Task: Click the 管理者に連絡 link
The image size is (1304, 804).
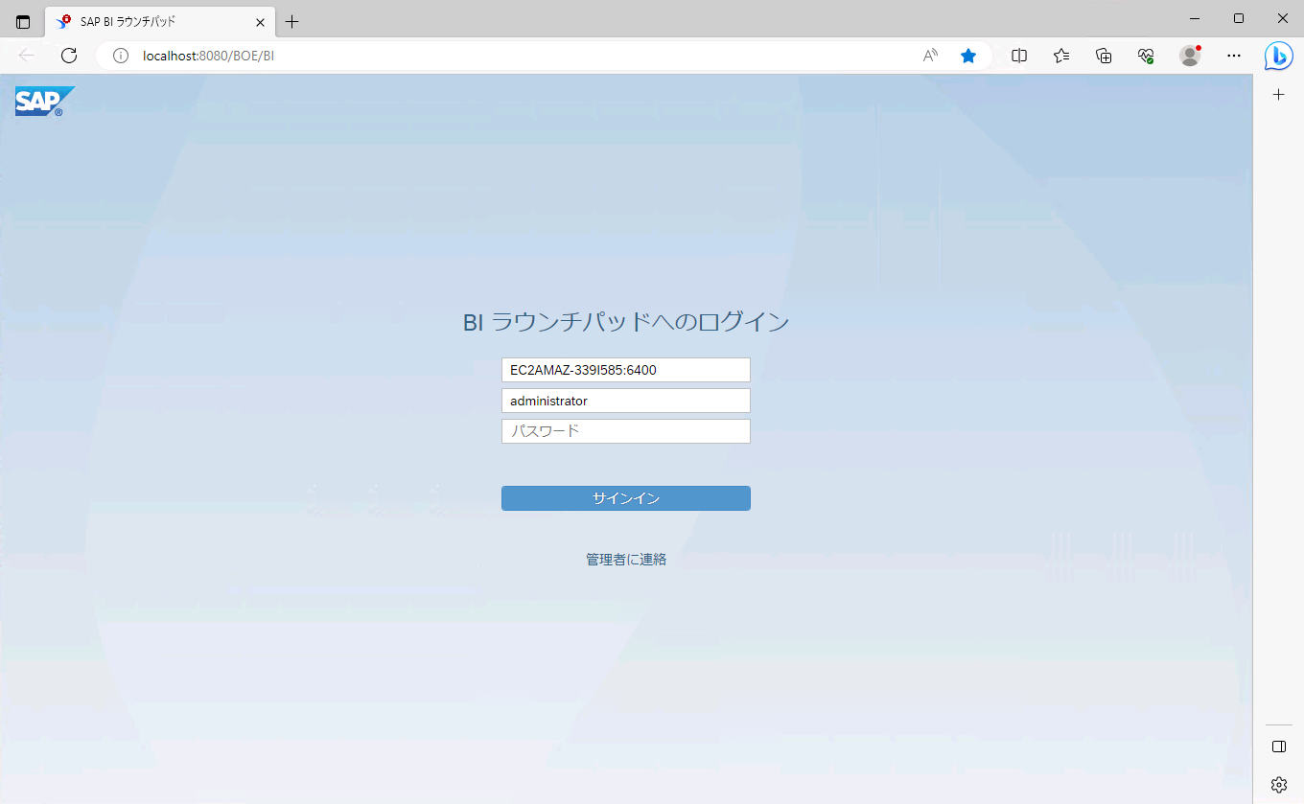Action: [625, 560]
